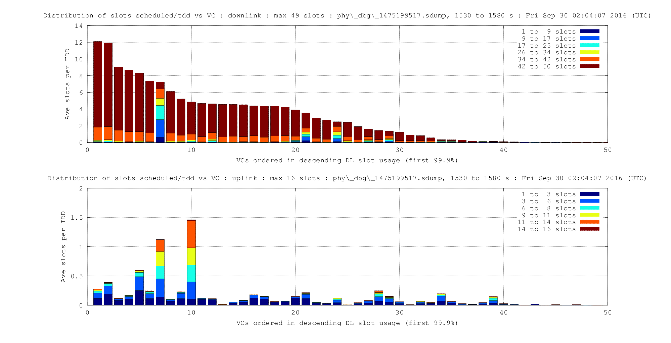Click the cyan "17 to 25 slots" legend swatch
Viewport: 671px width, 343px height.
[x=589, y=45]
